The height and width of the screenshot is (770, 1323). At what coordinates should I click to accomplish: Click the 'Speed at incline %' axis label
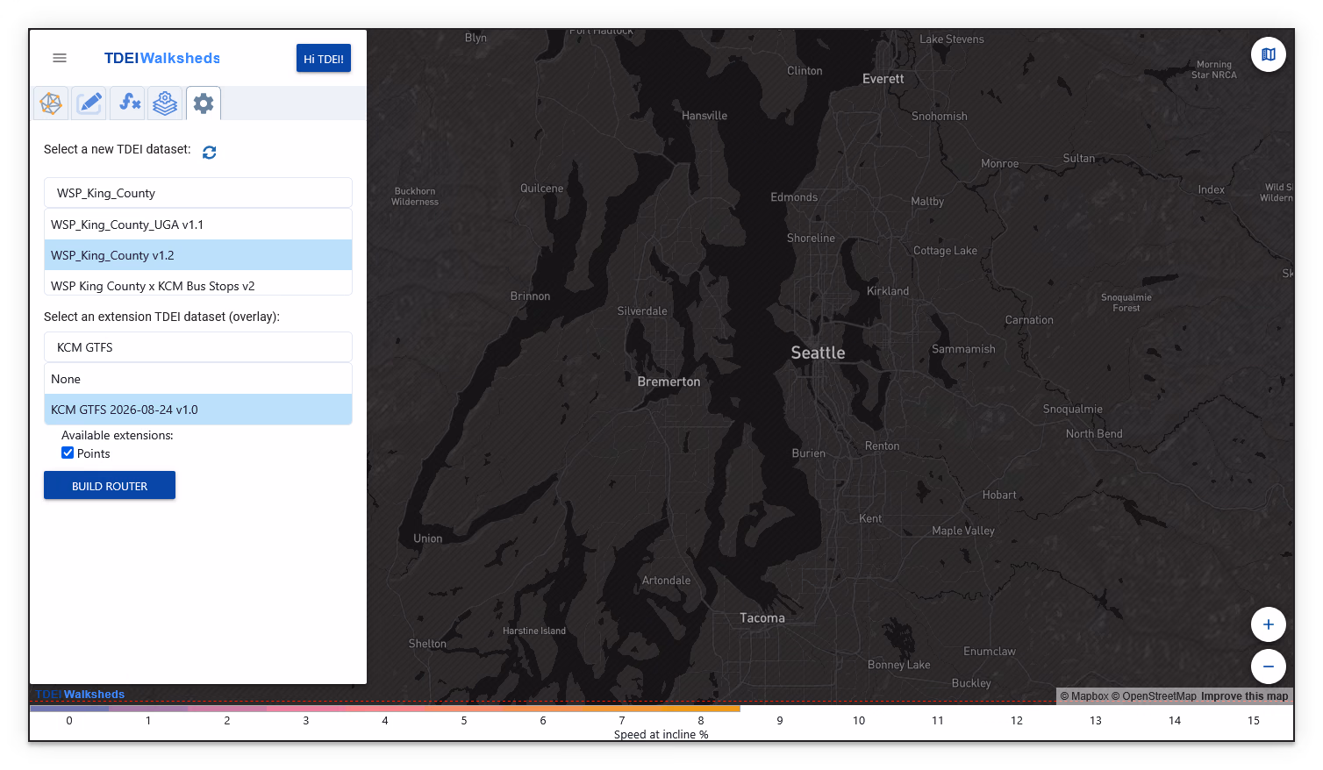click(661, 735)
